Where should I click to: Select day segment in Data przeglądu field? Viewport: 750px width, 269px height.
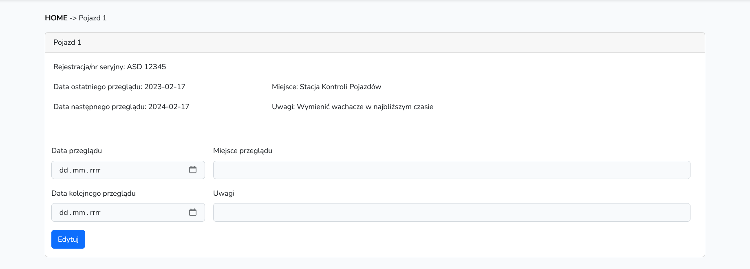[64, 170]
